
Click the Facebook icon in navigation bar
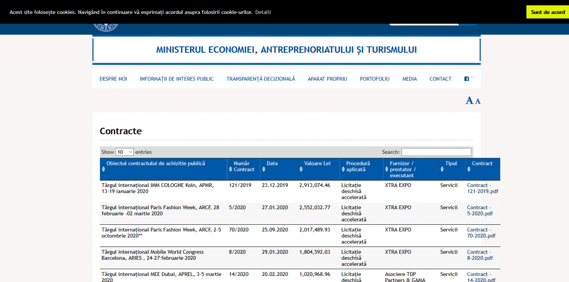click(467, 79)
